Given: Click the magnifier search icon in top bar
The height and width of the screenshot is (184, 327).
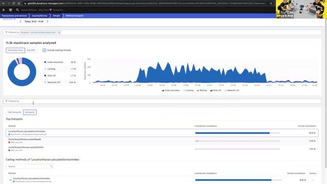Looking at the screenshot, I should point(17,10).
